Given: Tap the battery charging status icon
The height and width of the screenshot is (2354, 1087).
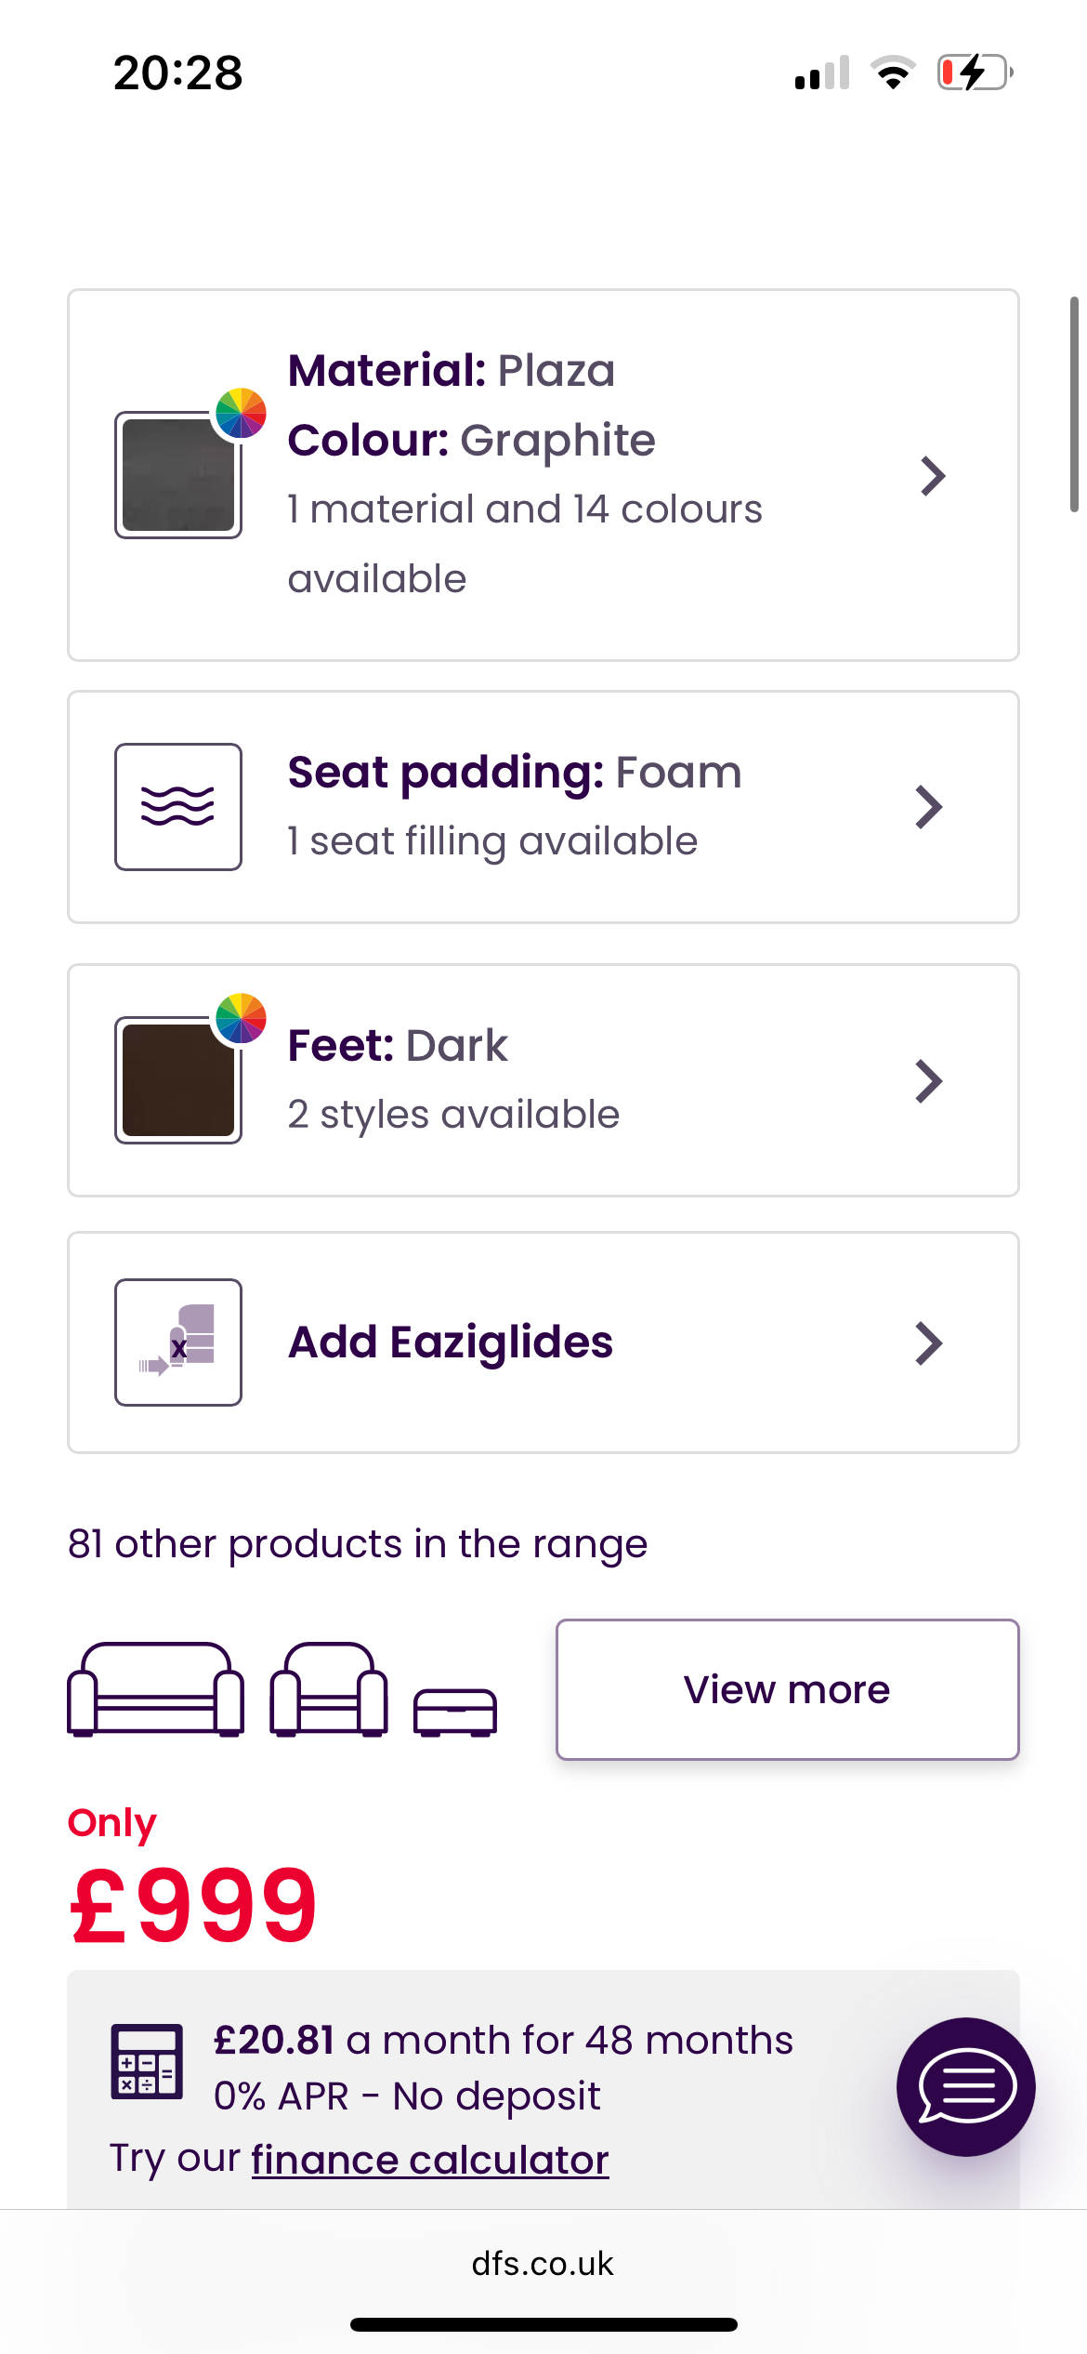Looking at the screenshot, I should 974,73.
